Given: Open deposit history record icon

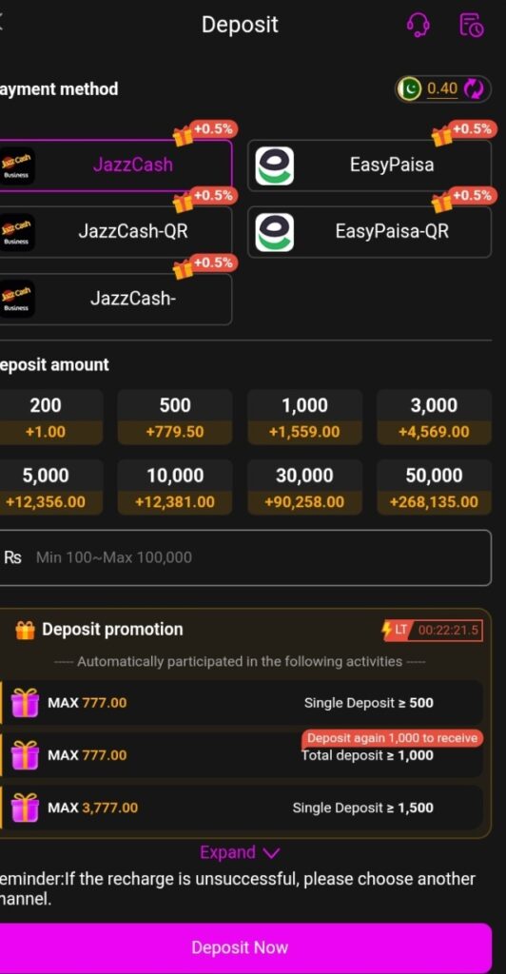Looking at the screenshot, I should click(471, 25).
